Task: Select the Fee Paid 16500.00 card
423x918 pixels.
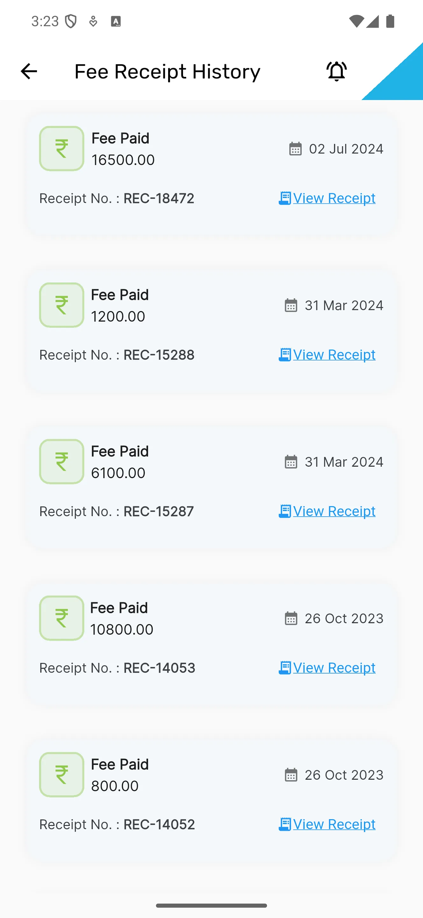Action: click(x=211, y=174)
